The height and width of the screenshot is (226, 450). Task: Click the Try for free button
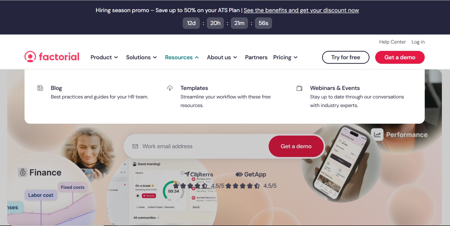click(346, 57)
